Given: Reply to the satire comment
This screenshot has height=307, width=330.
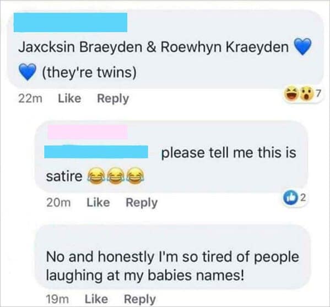Looking at the screenshot, I should pos(142,203).
